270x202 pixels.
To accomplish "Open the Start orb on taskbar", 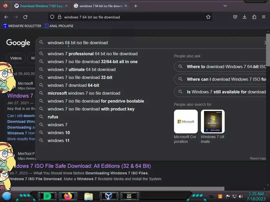I will (x=7, y=196).
